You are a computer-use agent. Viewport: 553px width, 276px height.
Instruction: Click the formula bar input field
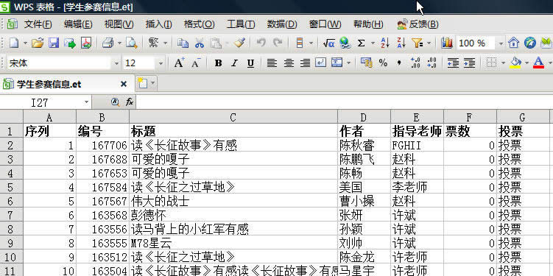pos(344,102)
